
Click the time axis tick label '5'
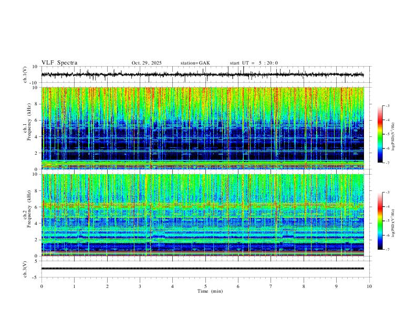click(x=205, y=286)
